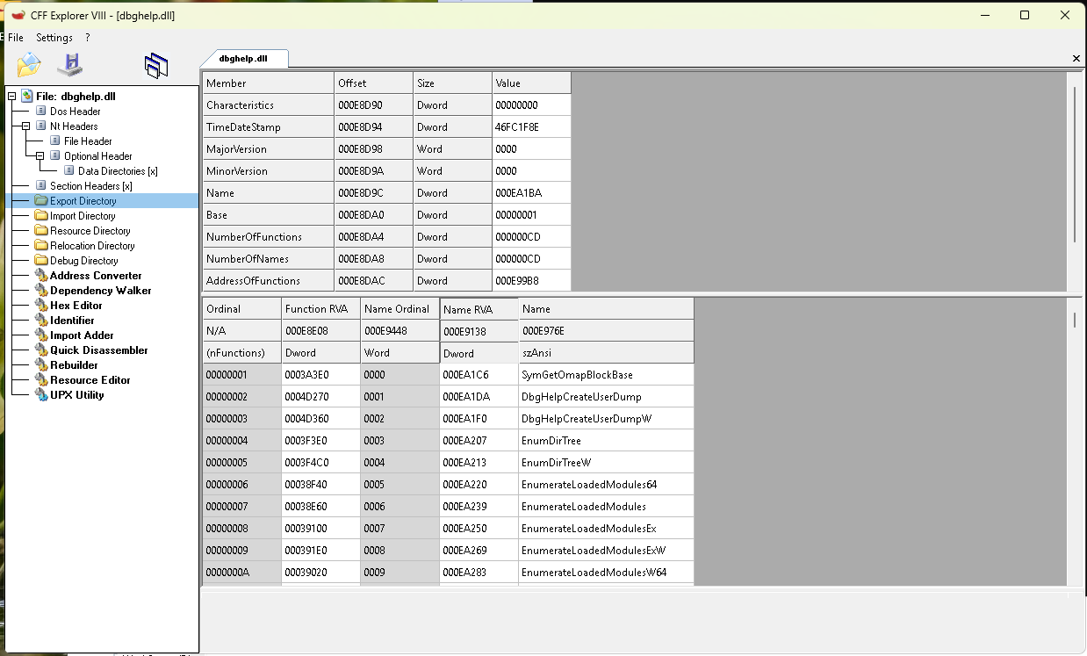Image resolution: width=1087 pixels, height=656 pixels.
Task: Click the CFF Explorer title bar app icon
Action: (x=18, y=15)
